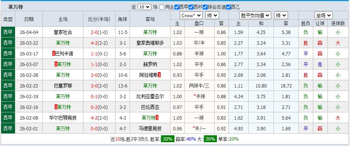Click the 客场 column header
The width and height of the screenshot is (350, 146).
tap(150, 19)
